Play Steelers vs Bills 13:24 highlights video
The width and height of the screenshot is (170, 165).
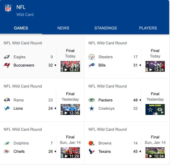click(155, 66)
